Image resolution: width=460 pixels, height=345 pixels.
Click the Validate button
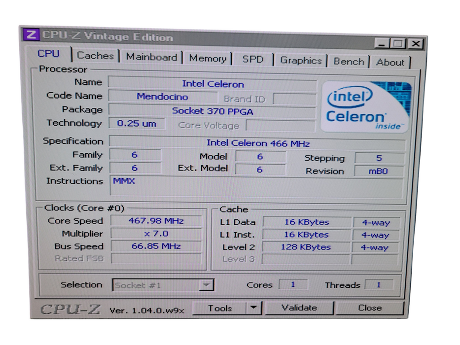pos(299,308)
